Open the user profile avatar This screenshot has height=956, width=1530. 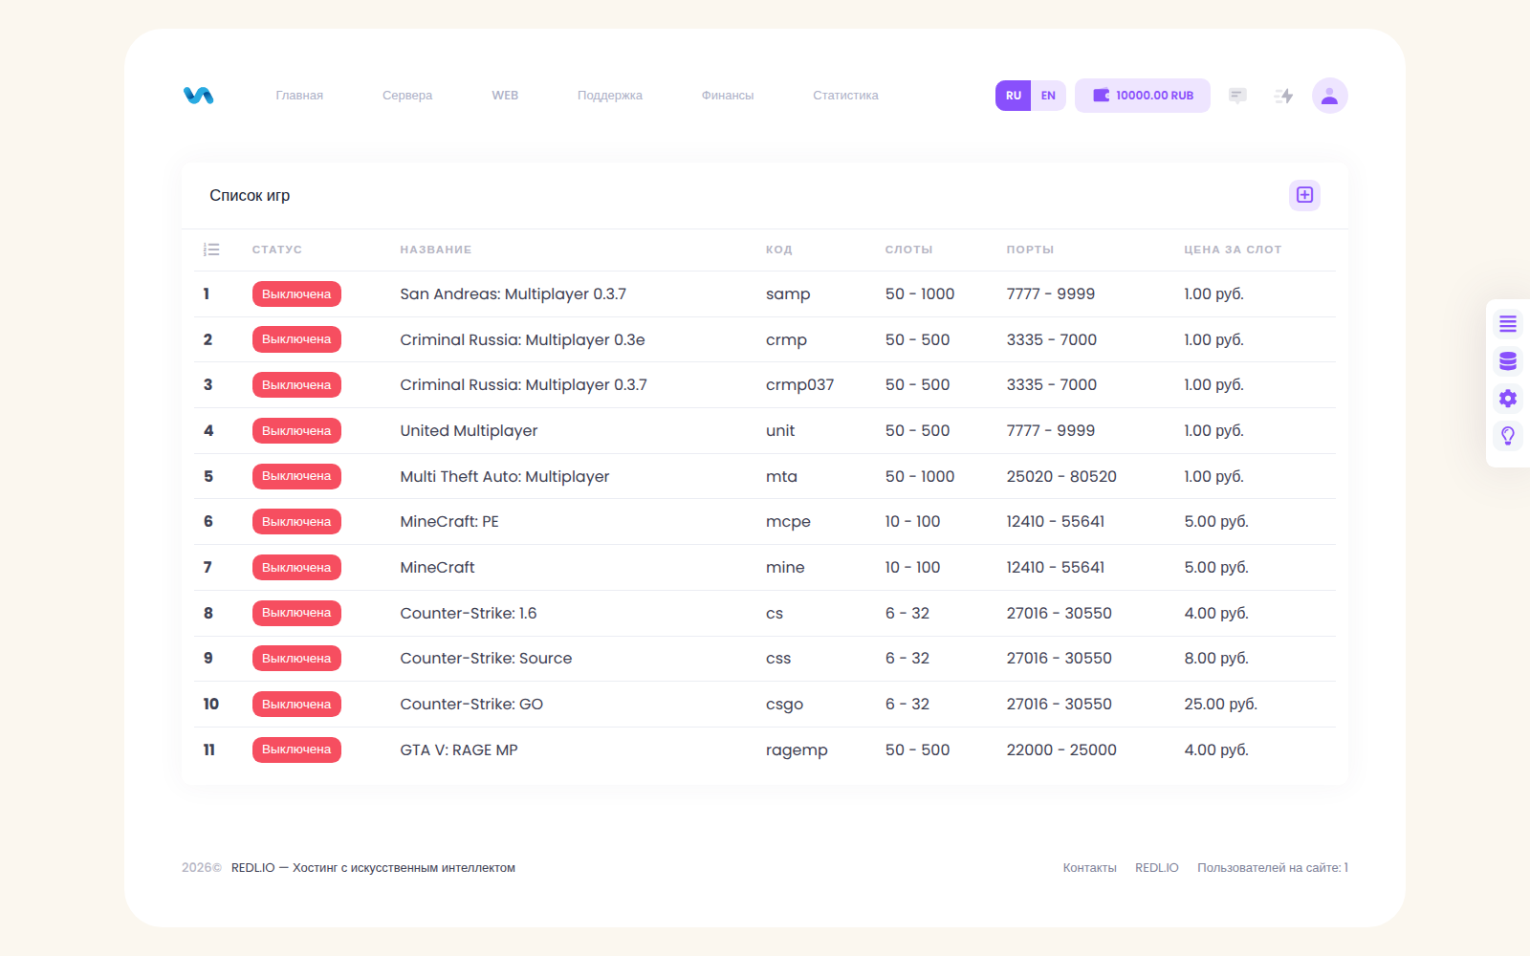pos(1329,96)
